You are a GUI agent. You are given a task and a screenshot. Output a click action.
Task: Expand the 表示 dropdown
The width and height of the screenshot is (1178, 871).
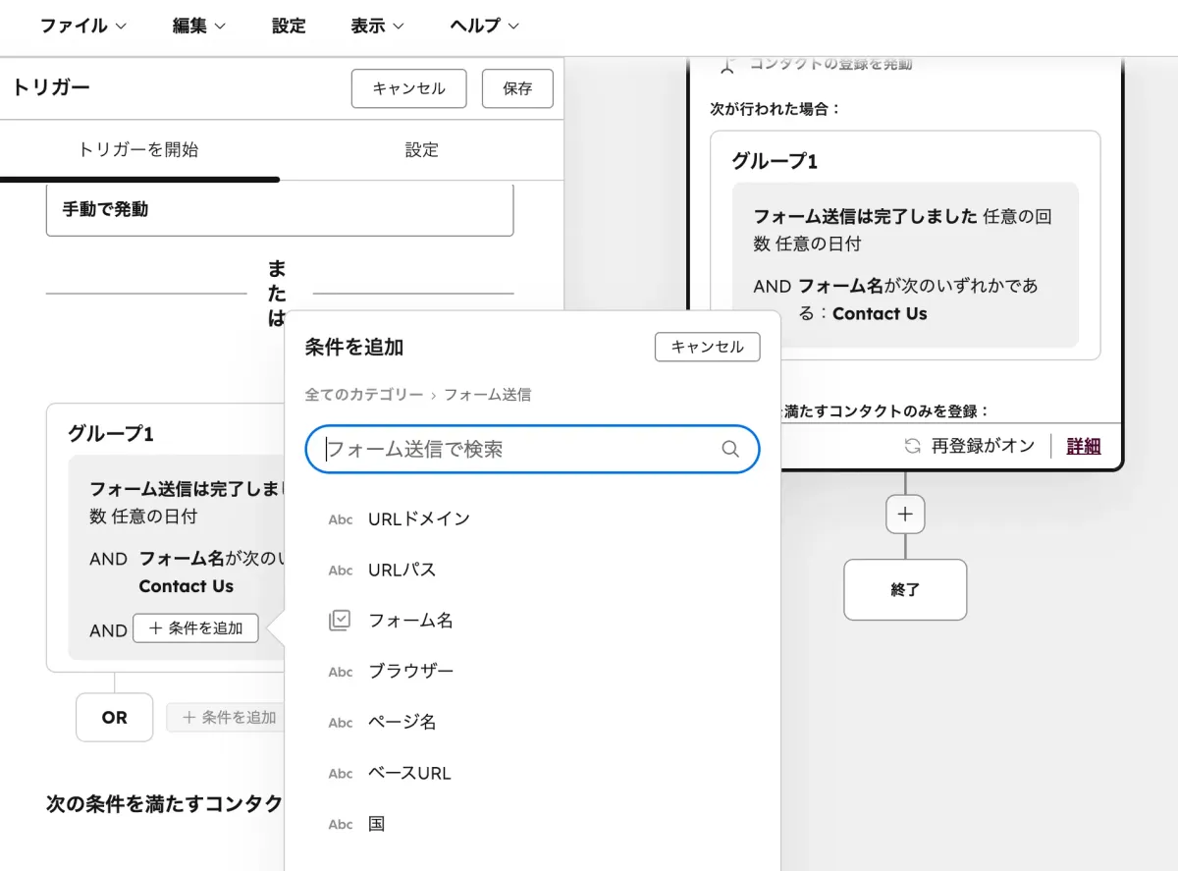click(x=376, y=27)
